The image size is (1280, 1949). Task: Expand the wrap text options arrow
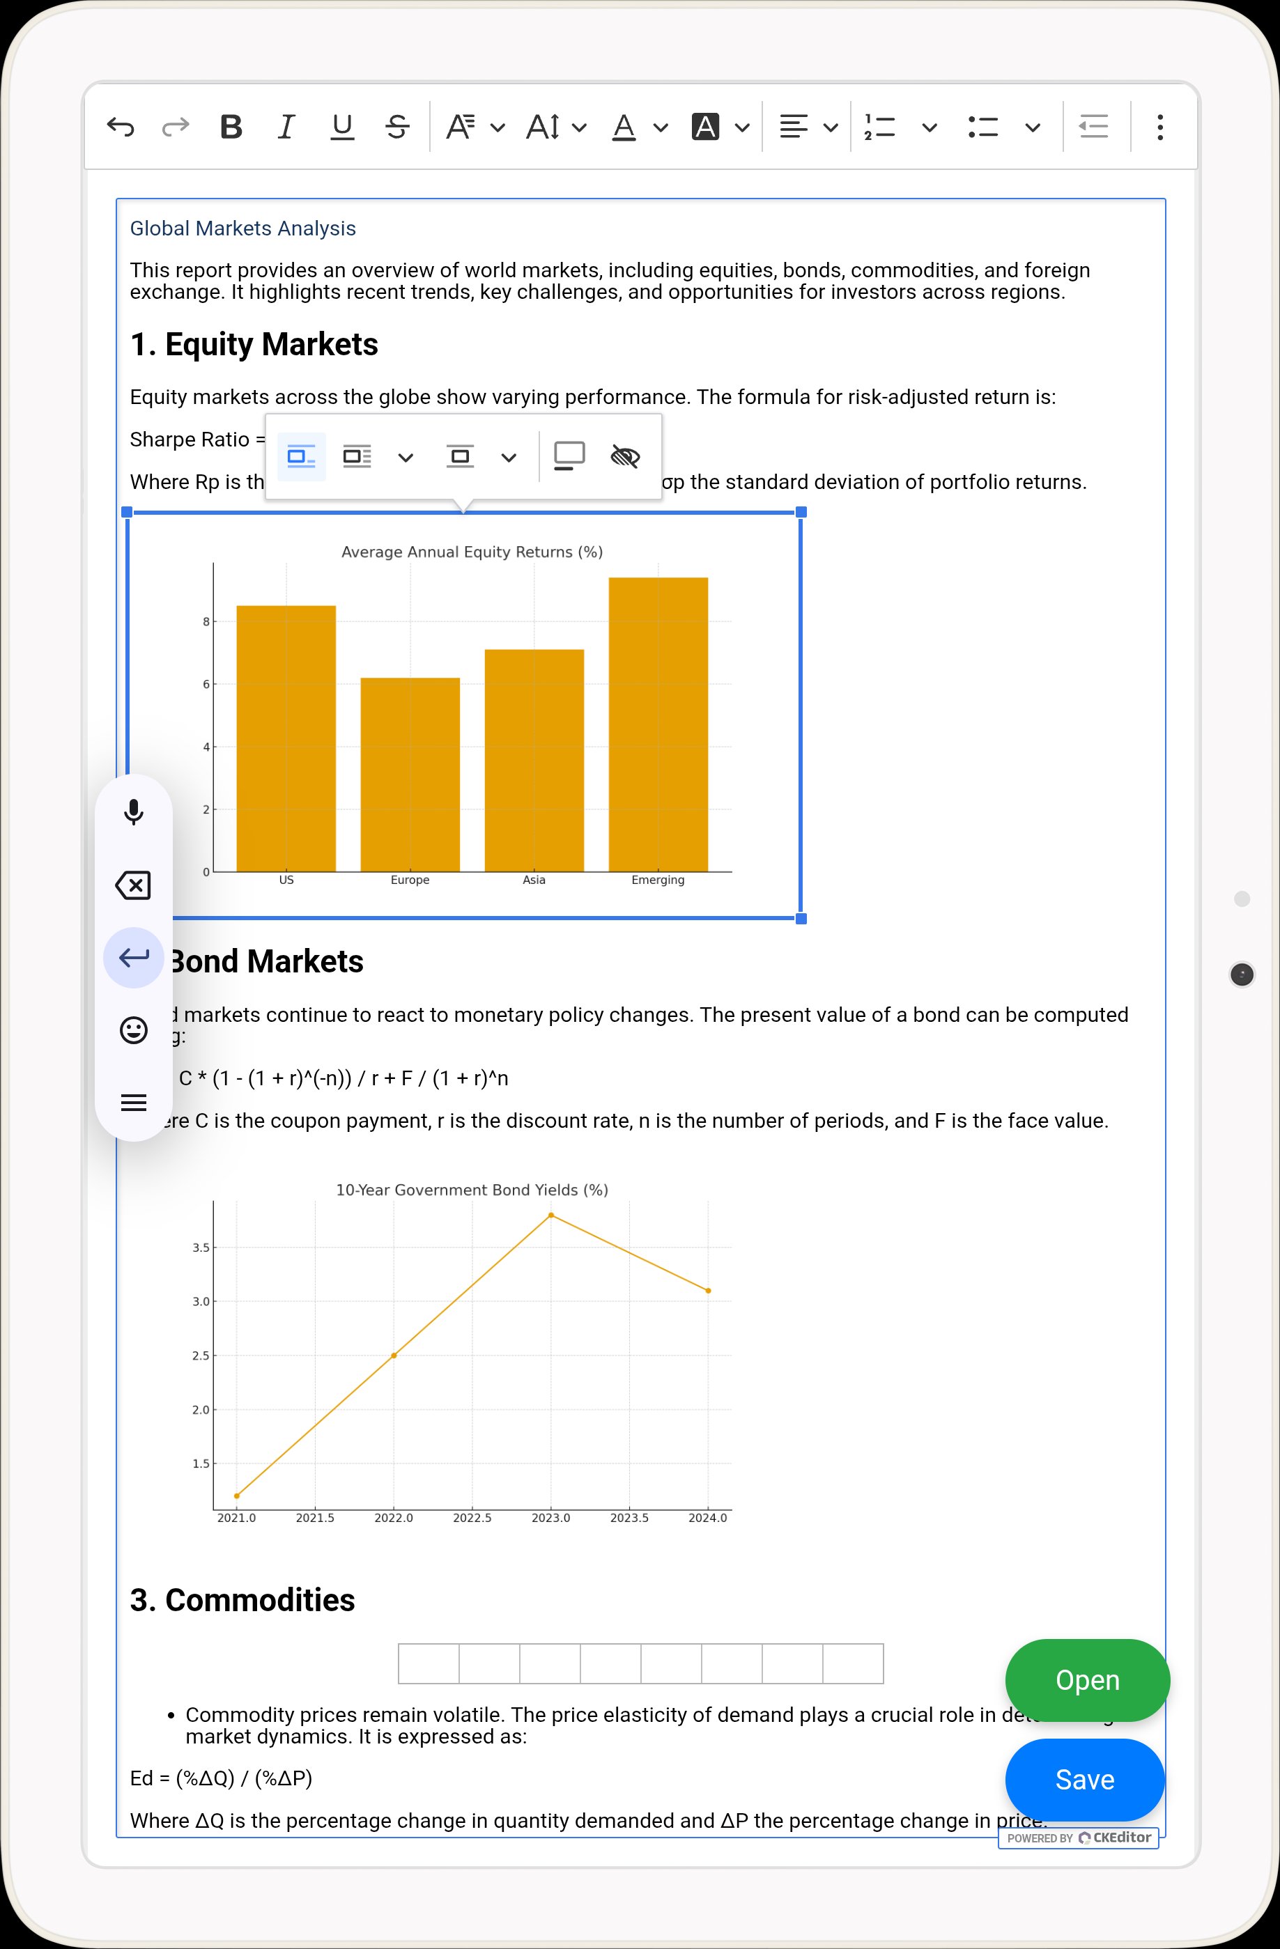click(406, 457)
